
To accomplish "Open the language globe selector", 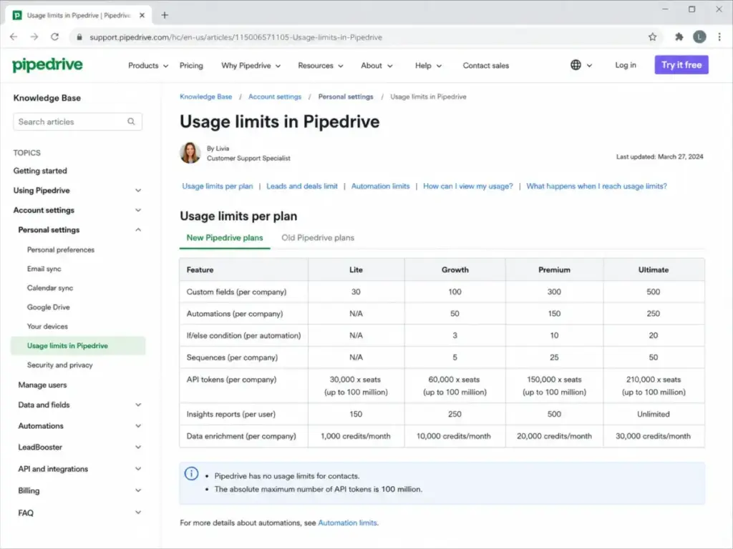I will pos(581,65).
